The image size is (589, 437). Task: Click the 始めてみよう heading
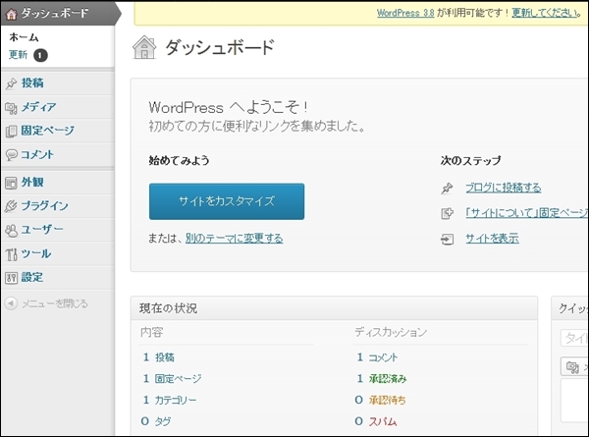[x=179, y=160]
